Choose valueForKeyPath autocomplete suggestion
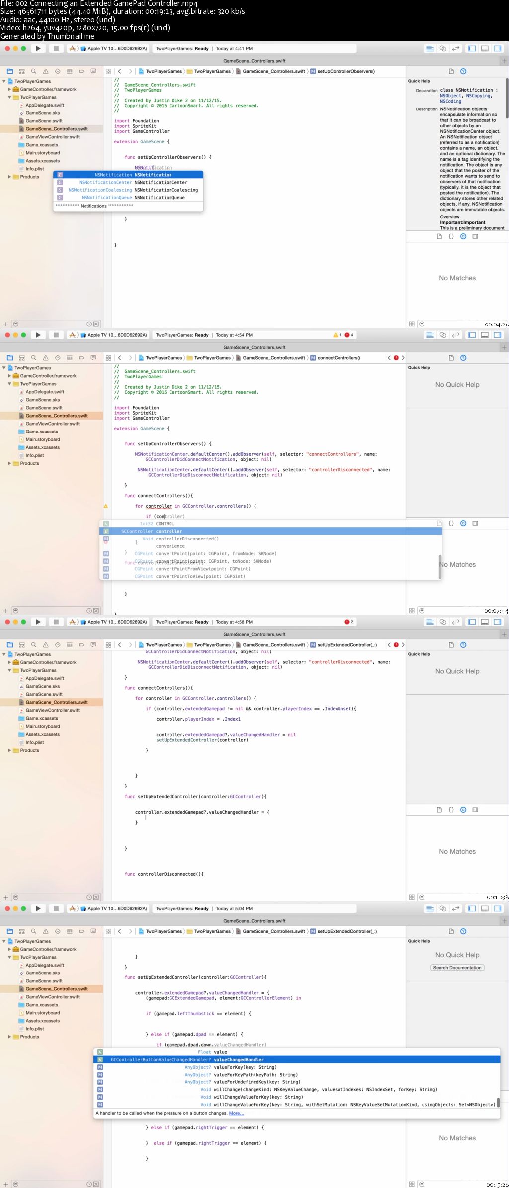Screen dimensions: 509x1188 [297, 1075]
